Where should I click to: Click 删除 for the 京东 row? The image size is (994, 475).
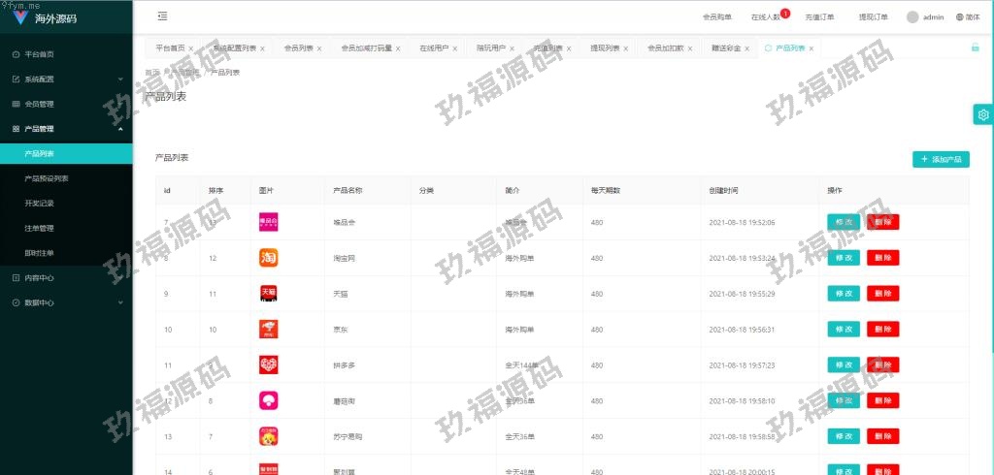tap(882, 330)
